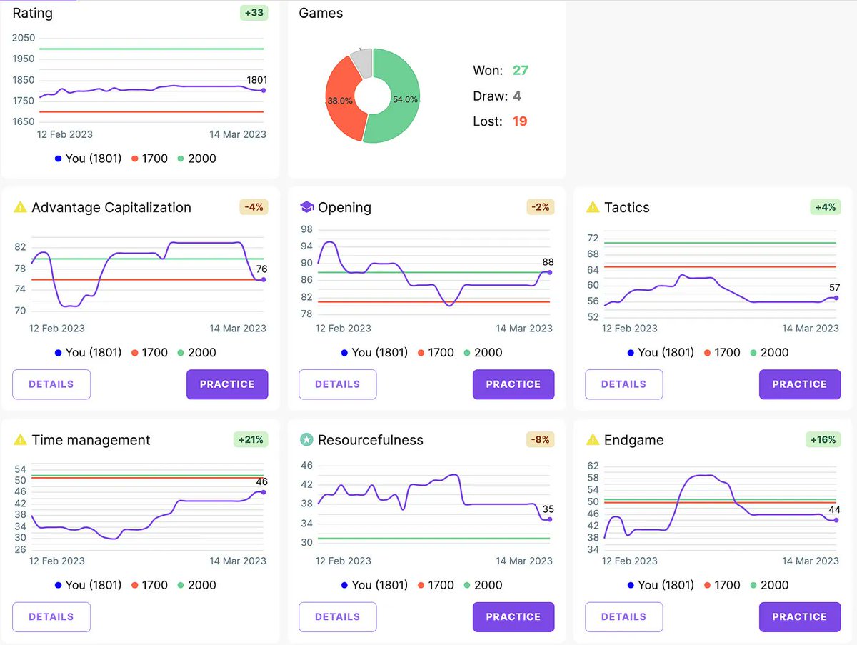Screen dimensions: 857x645
Task: Click the Resourcefulness card title
Action: [x=371, y=440]
